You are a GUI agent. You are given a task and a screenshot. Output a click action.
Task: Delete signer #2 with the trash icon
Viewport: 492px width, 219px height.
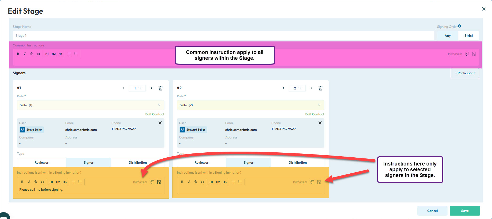[x=320, y=88]
